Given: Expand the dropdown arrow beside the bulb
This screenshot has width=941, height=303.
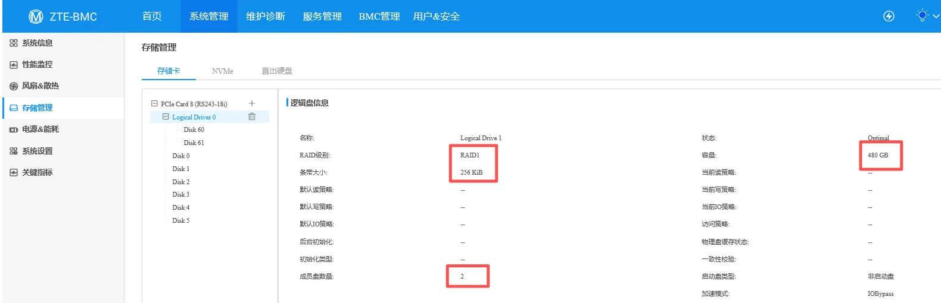Looking at the screenshot, I should [x=936, y=16].
